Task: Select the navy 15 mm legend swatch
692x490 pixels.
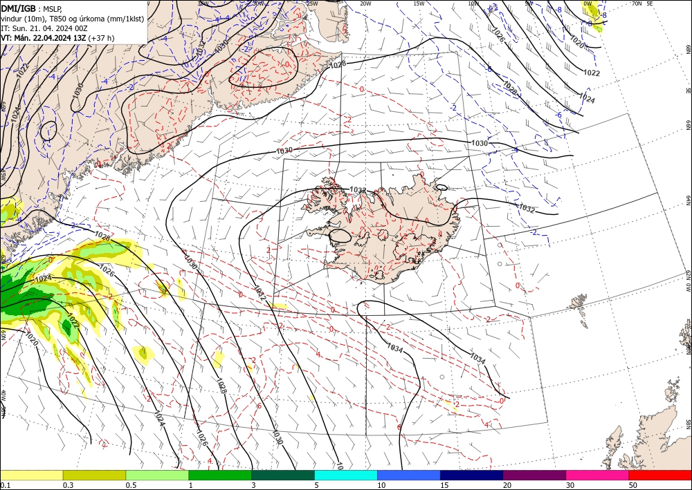Action: tap(472, 475)
